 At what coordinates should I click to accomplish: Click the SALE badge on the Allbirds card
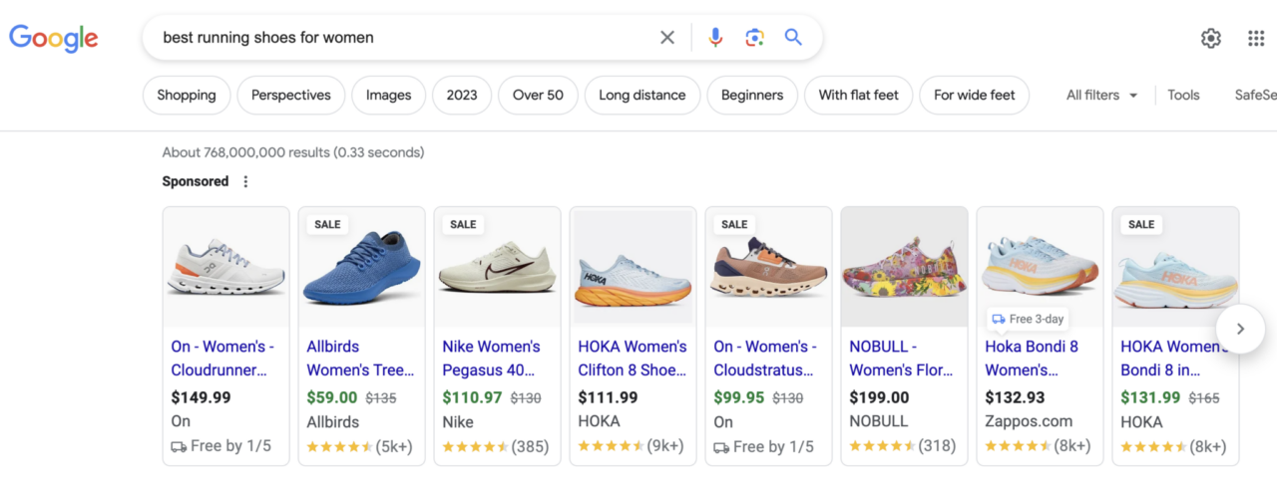tap(327, 224)
